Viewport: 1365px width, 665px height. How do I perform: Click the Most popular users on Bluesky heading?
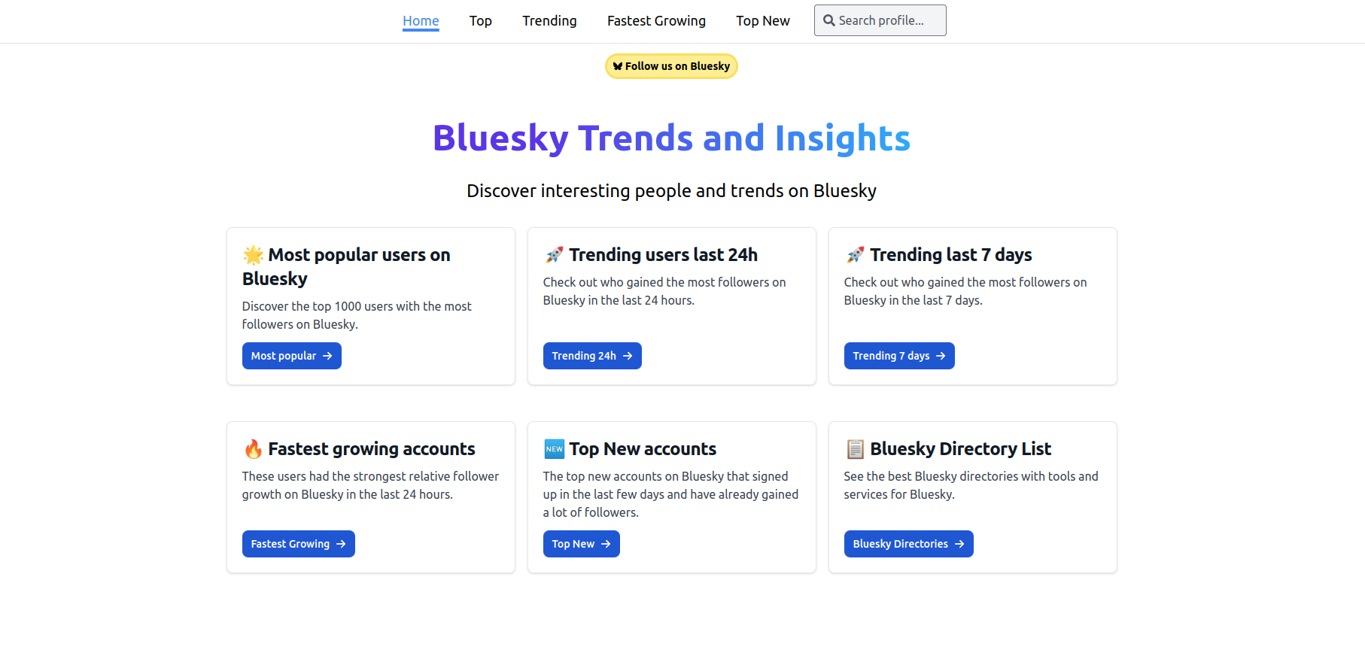[x=346, y=267]
